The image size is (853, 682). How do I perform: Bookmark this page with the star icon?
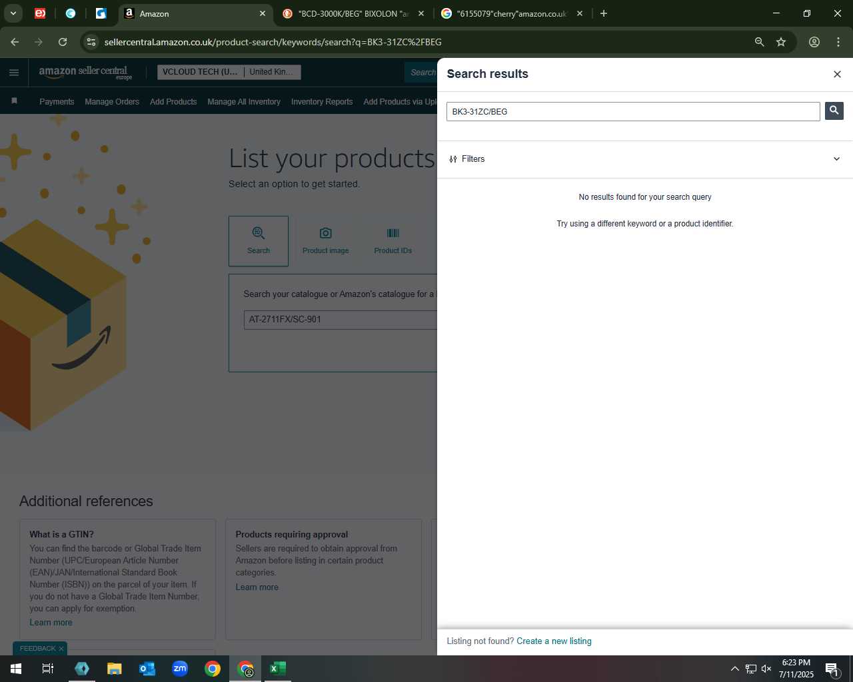[x=781, y=42]
